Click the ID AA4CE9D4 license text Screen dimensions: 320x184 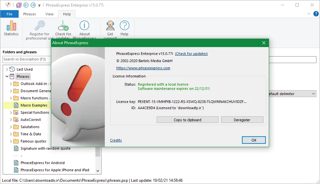170,108
